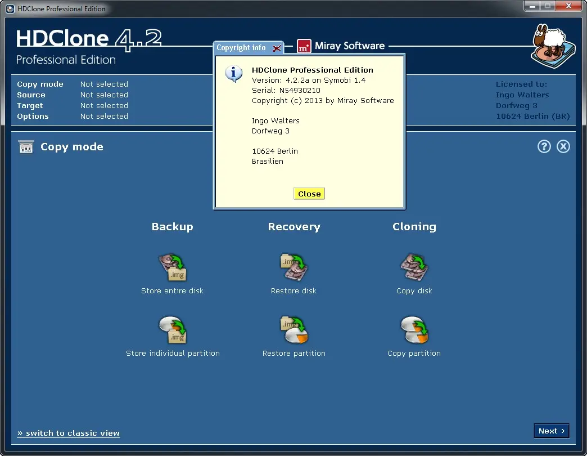587x456 pixels.
Task: Click the Store individual partition label
Action: click(x=173, y=354)
